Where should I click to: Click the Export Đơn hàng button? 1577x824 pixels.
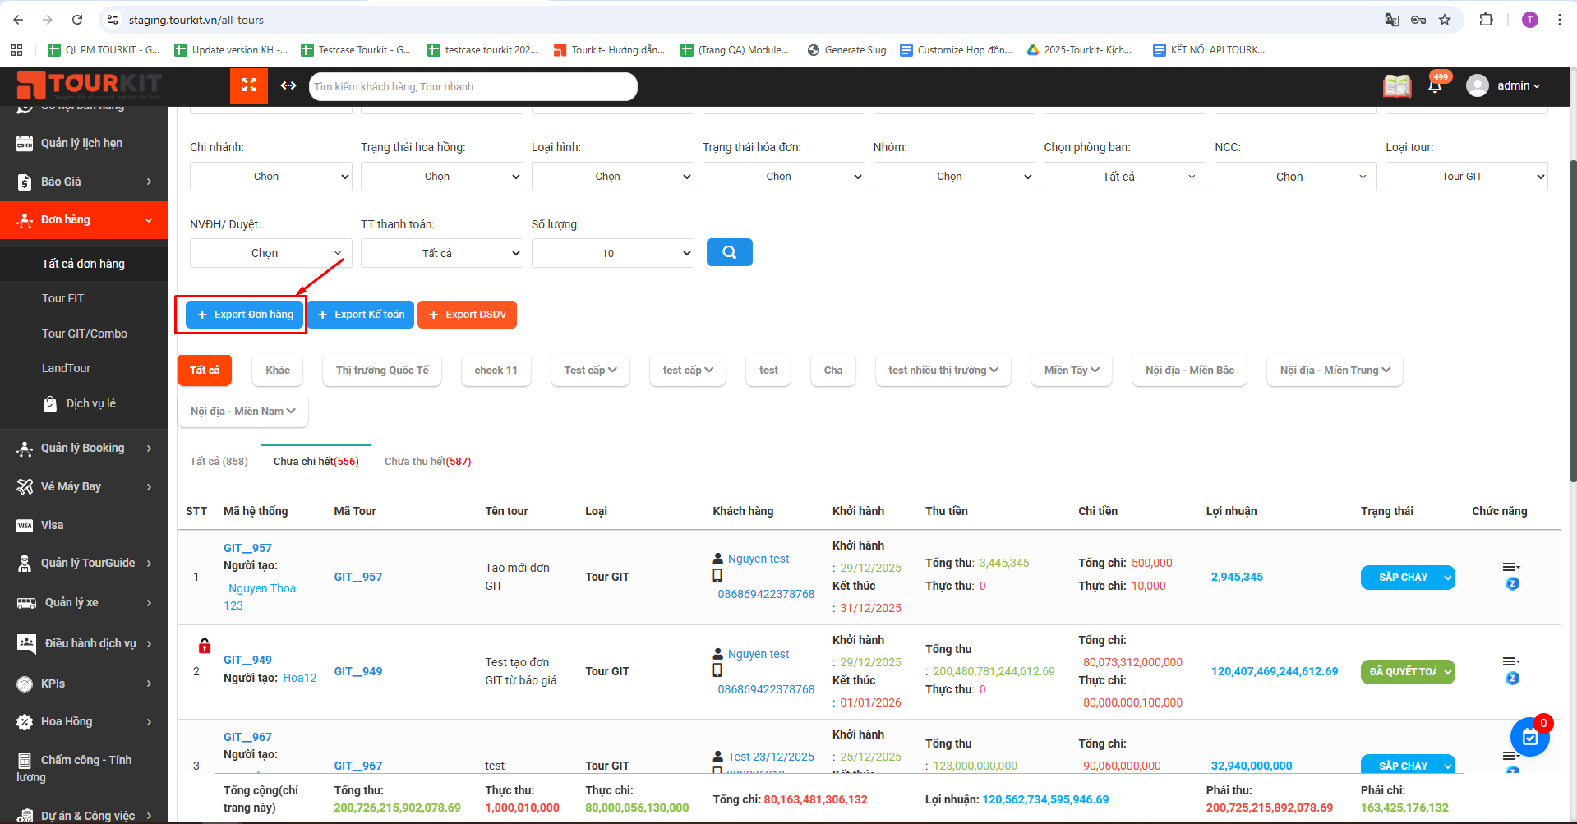pyautogui.click(x=245, y=315)
